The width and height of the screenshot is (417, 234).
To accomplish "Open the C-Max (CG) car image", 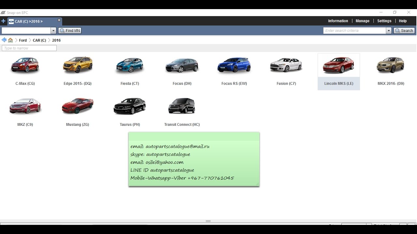I will tap(25, 65).
